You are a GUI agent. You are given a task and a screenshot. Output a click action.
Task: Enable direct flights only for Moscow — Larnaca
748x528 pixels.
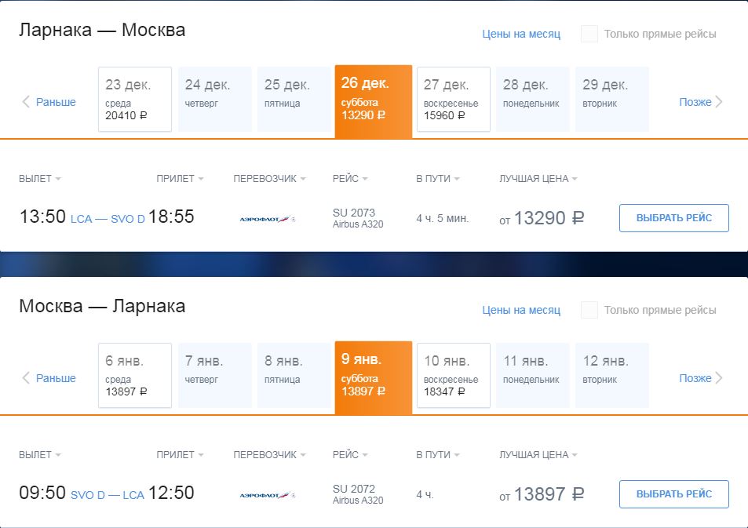point(589,310)
